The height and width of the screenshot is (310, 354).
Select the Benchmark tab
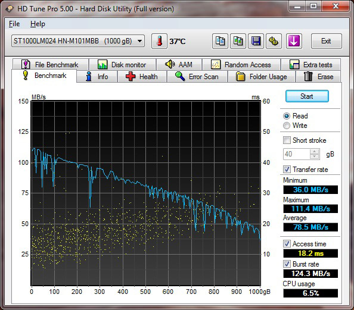click(x=44, y=76)
